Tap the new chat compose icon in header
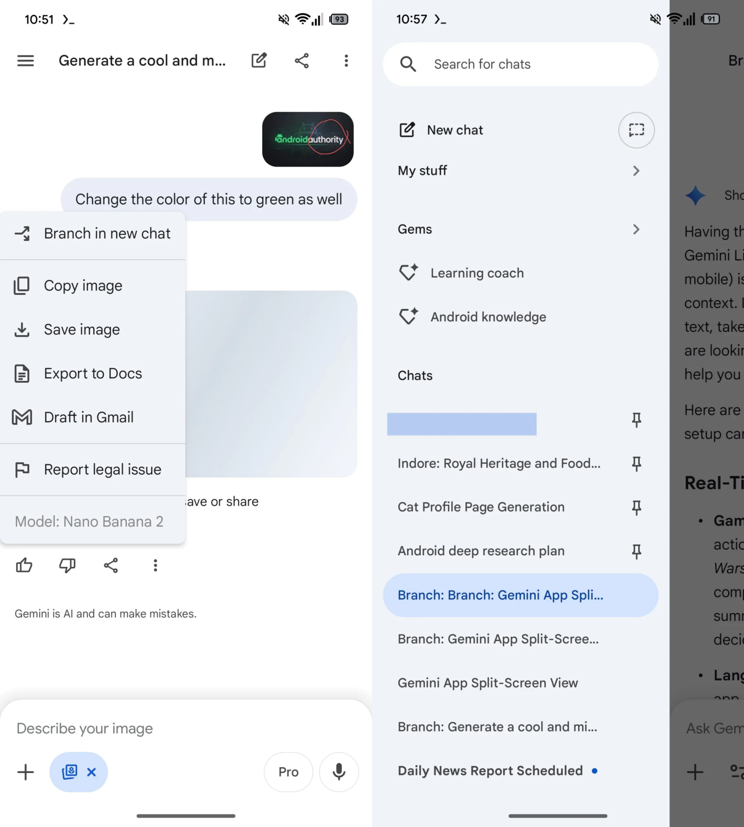The image size is (744, 827). coord(259,60)
